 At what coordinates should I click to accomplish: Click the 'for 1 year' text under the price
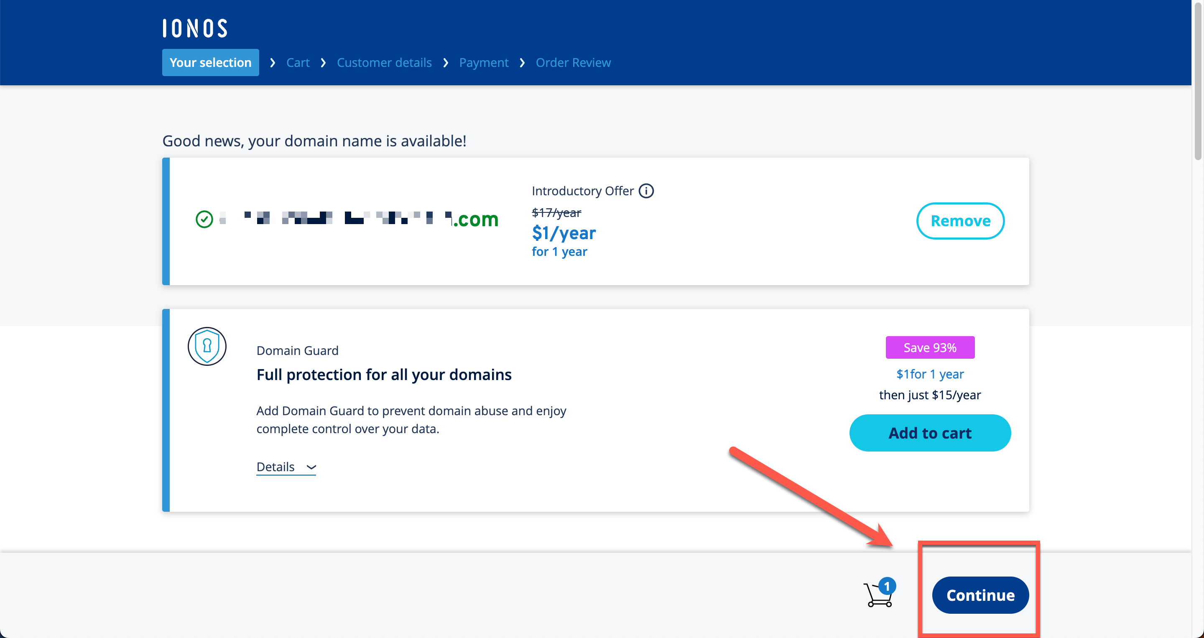coord(559,251)
